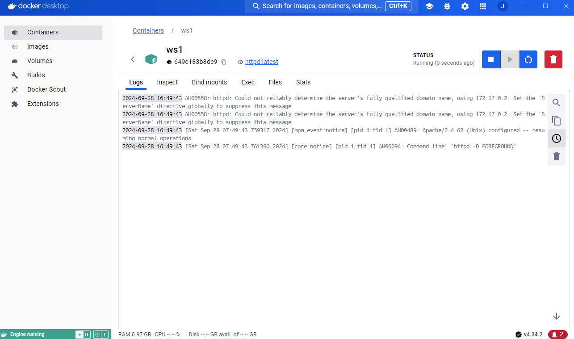Click the Running status text
This screenshot has width=574, height=339.
click(x=444, y=63)
